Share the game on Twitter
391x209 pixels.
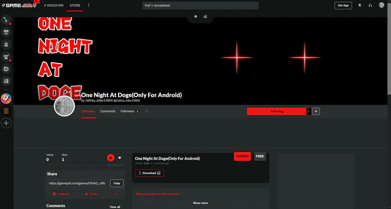coord(91,194)
